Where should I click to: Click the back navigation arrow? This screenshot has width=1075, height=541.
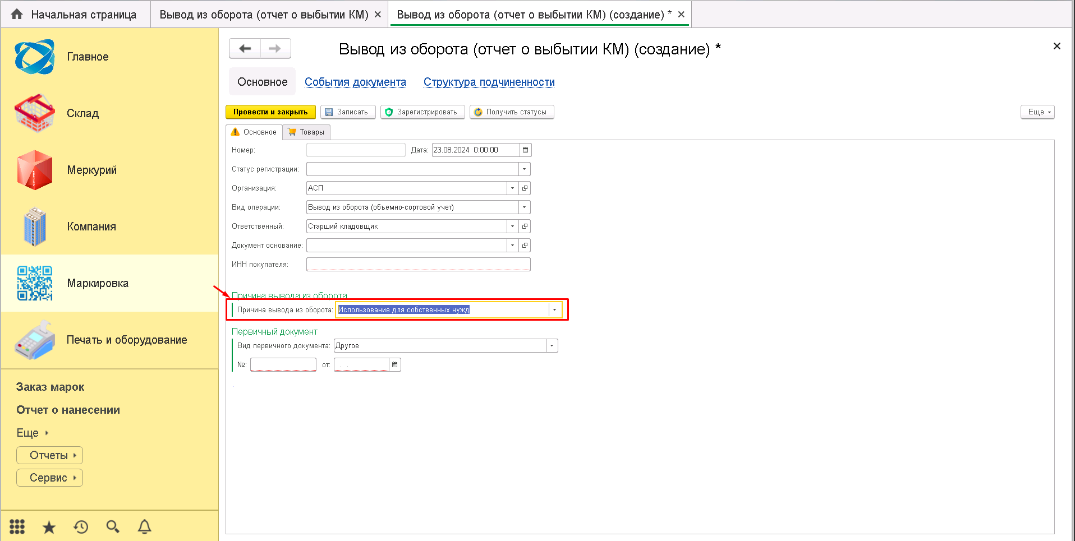pos(245,49)
